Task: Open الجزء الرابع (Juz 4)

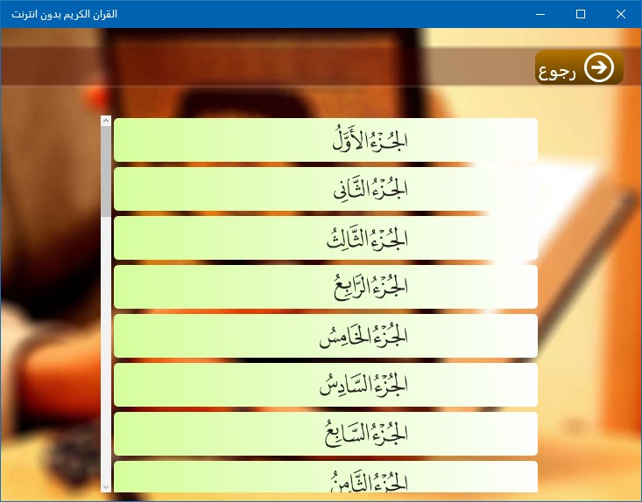Action: tap(326, 287)
